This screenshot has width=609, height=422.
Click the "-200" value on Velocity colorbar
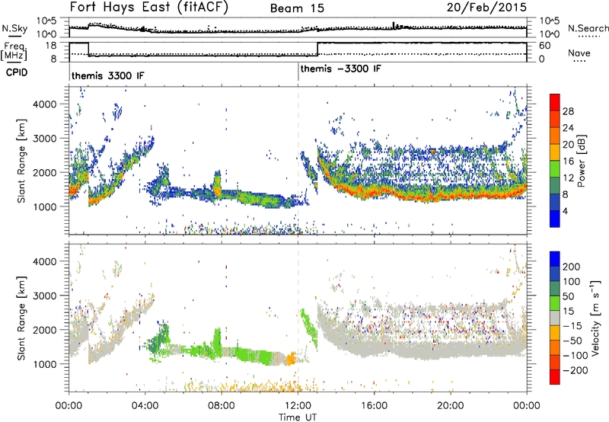[x=574, y=370]
